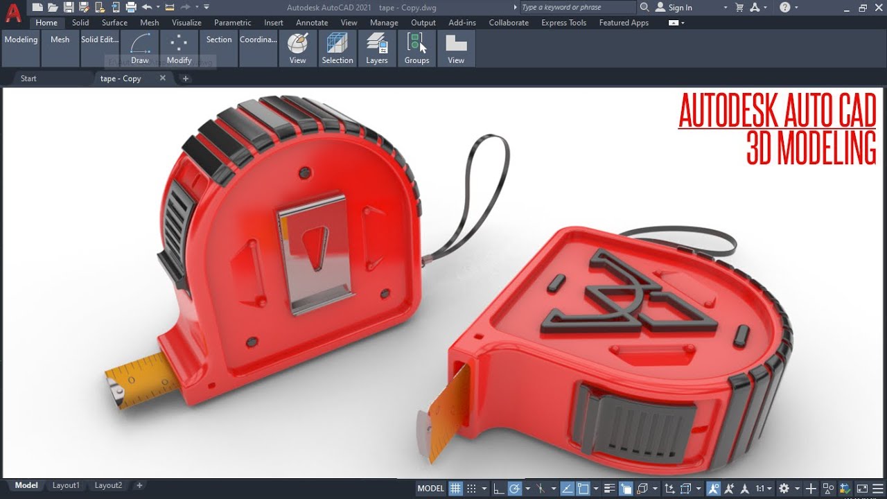Undo the last action with the Undo arrow
Image resolution: width=887 pixels, height=499 pixels.
[x=147, y=7]
